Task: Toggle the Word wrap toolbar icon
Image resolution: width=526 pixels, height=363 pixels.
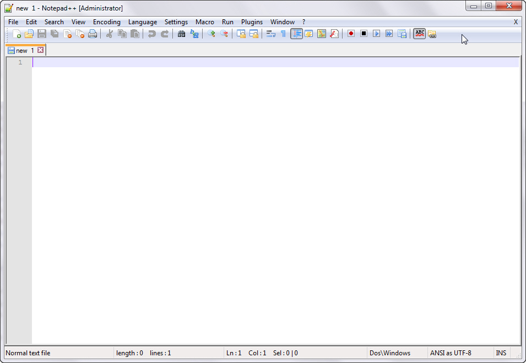Action: 271,34
